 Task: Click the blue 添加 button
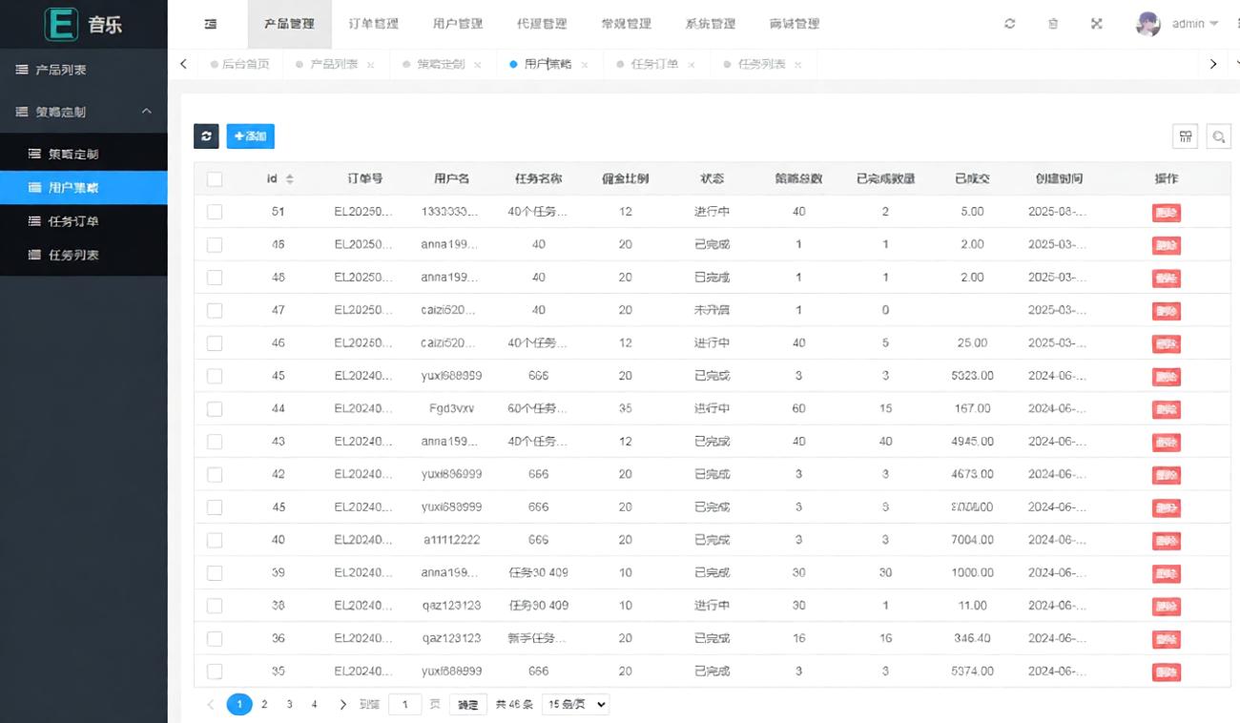coord(250,136)
